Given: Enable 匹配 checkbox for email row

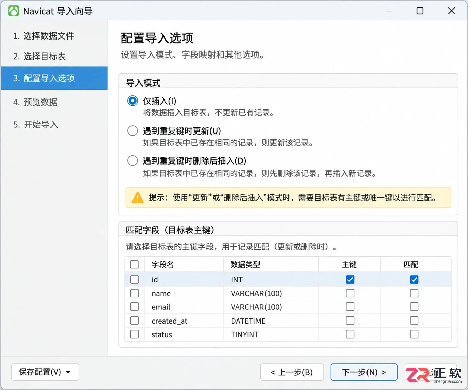Looking at the screenshot, I should pos(414,307).
